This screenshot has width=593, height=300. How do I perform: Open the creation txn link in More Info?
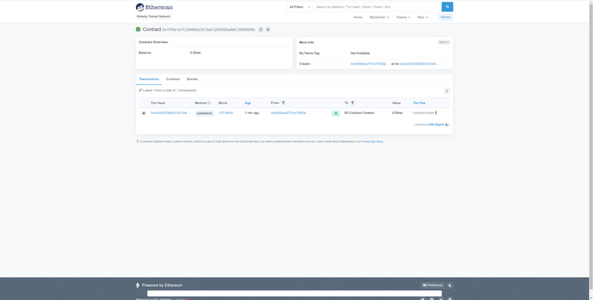tap(419, 64)
